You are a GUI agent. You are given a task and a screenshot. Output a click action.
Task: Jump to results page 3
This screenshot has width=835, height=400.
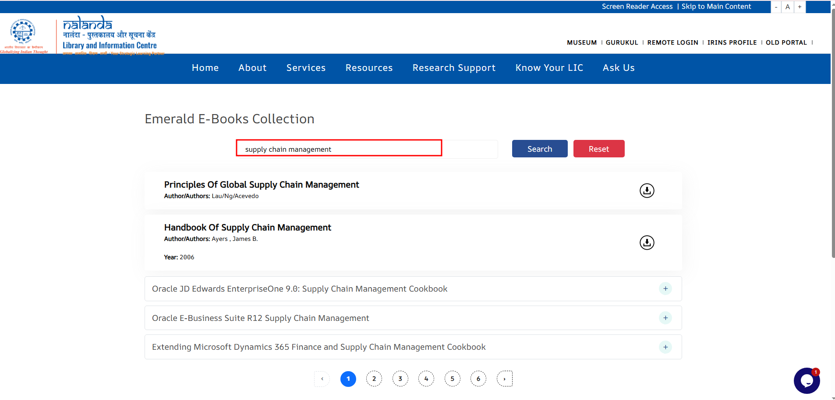(400, 379)
